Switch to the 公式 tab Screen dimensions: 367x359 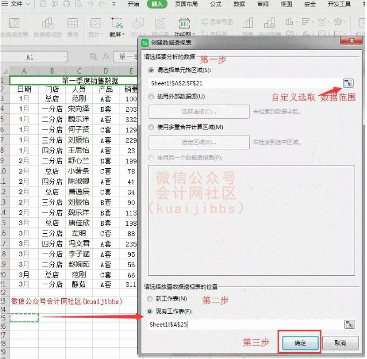(x=216, y=4)
